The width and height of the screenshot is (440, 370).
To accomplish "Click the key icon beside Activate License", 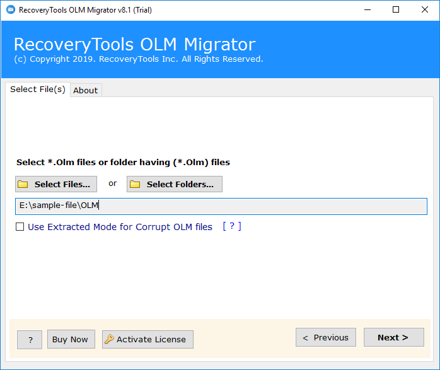I will [x=109, y=339].
